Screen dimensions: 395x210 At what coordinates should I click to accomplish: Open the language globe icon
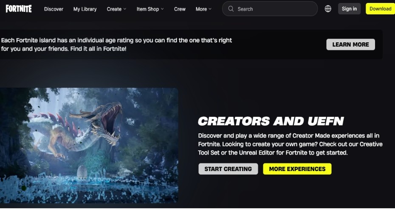(x=328, y=9)
